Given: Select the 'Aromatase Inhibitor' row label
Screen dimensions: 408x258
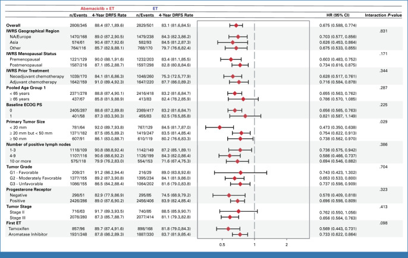Looking at the screenshot, I should click(28, 234).
